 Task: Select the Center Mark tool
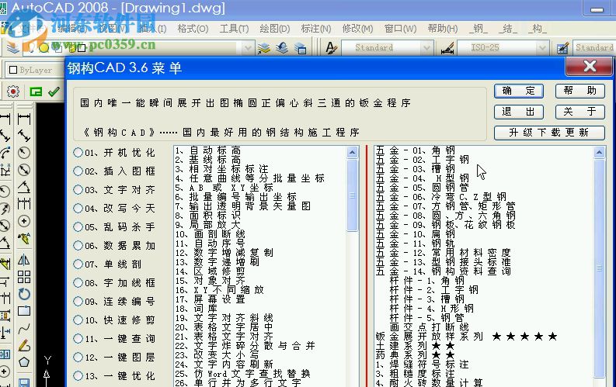(x=24, y=221)
